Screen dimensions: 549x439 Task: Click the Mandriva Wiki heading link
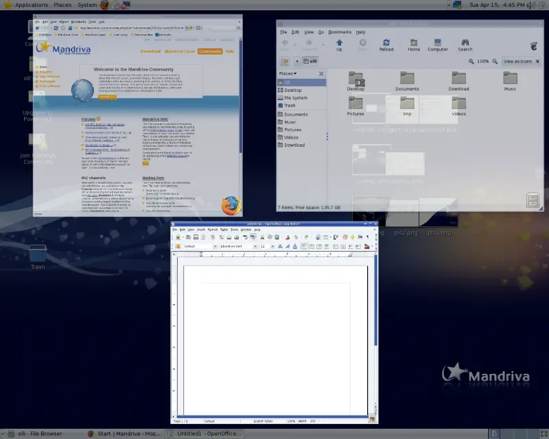155,119
